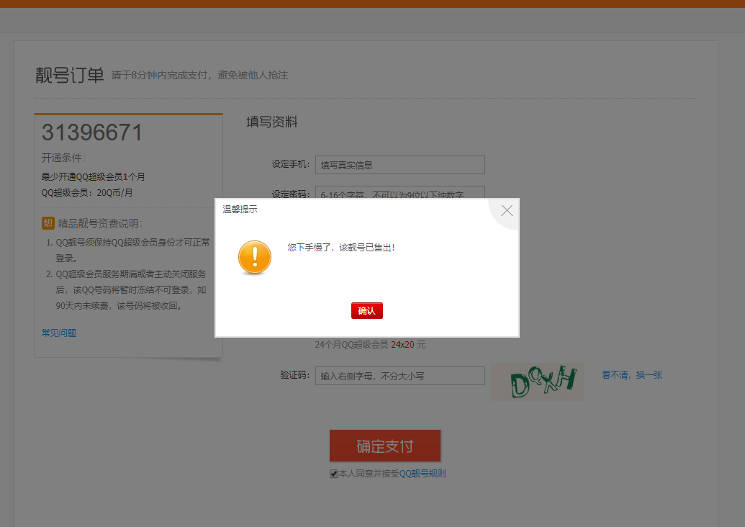Click the text 24个月QQ超级会员 24x20 元
This screenshot has width=745, height=527.
click(370, 345)
